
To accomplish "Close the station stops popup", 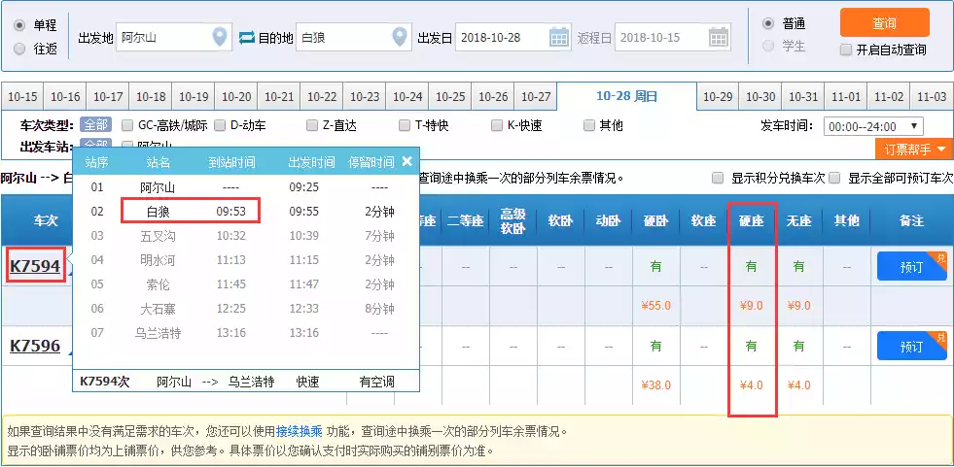I will click(x=406, y=161).
